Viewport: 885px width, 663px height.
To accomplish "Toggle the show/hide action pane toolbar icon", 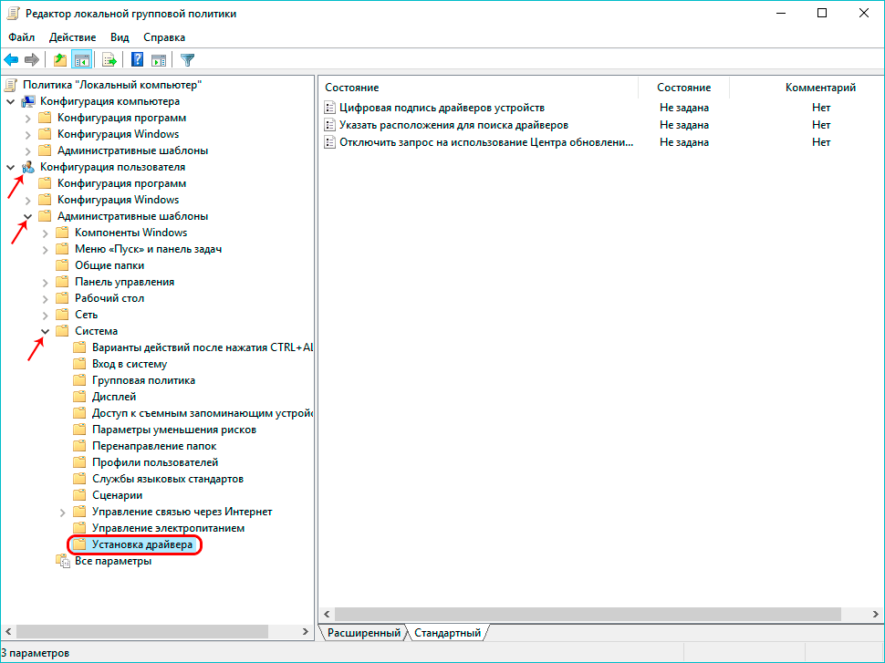I will point(159,59).
